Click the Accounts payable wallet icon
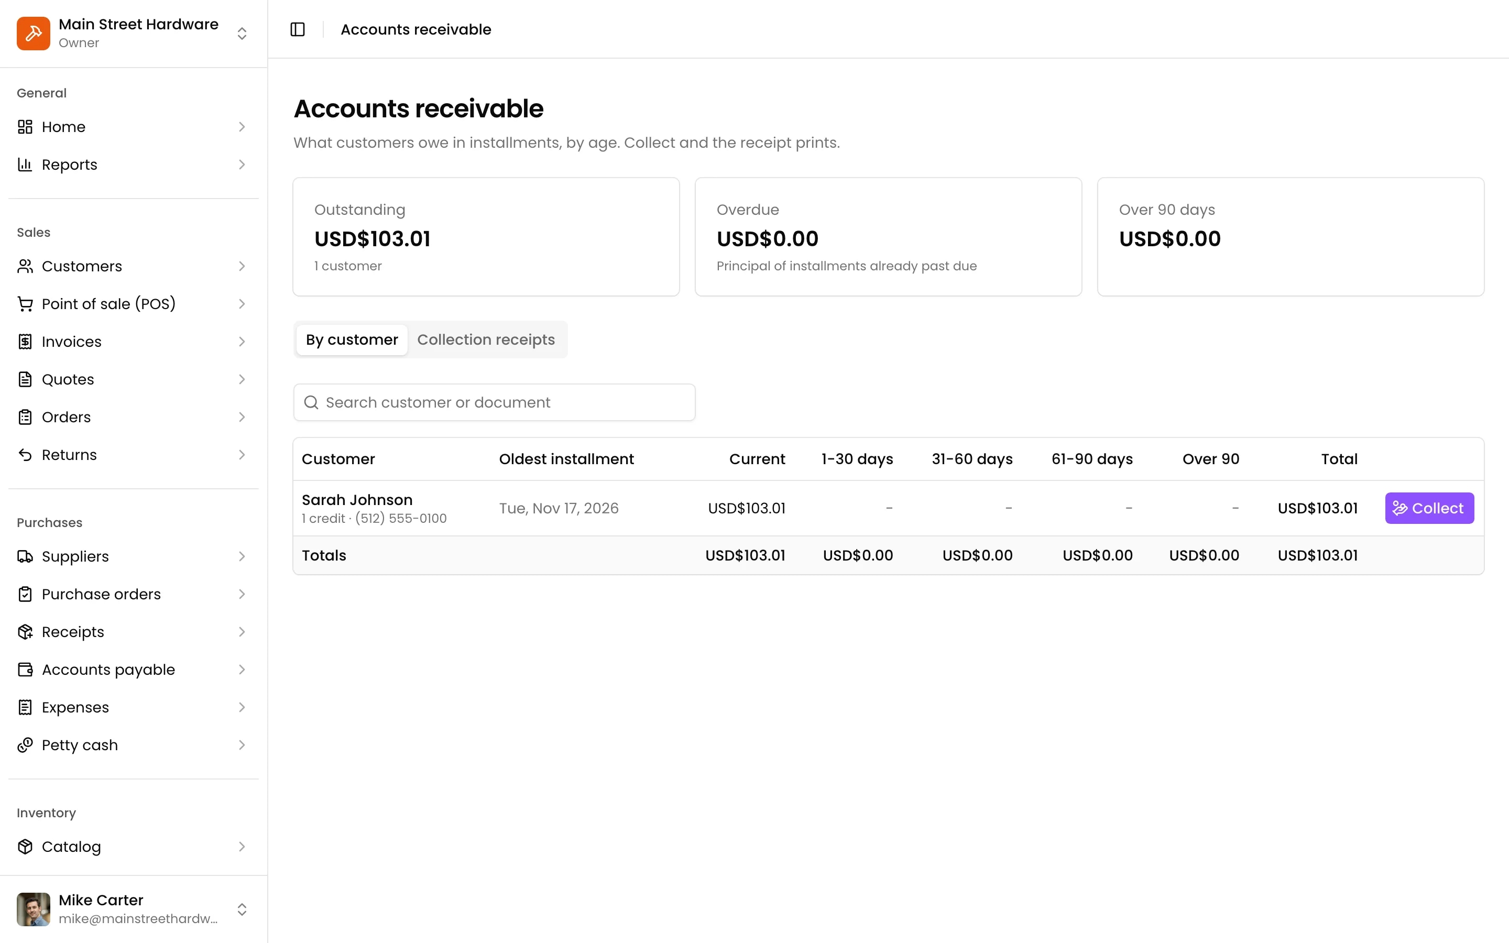The width and height of the screenshot is (1509, 943). tap(25, 670)
